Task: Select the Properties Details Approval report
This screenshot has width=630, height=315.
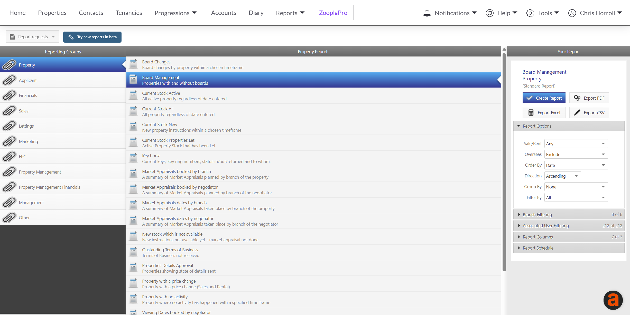Action: pos(313,268)
